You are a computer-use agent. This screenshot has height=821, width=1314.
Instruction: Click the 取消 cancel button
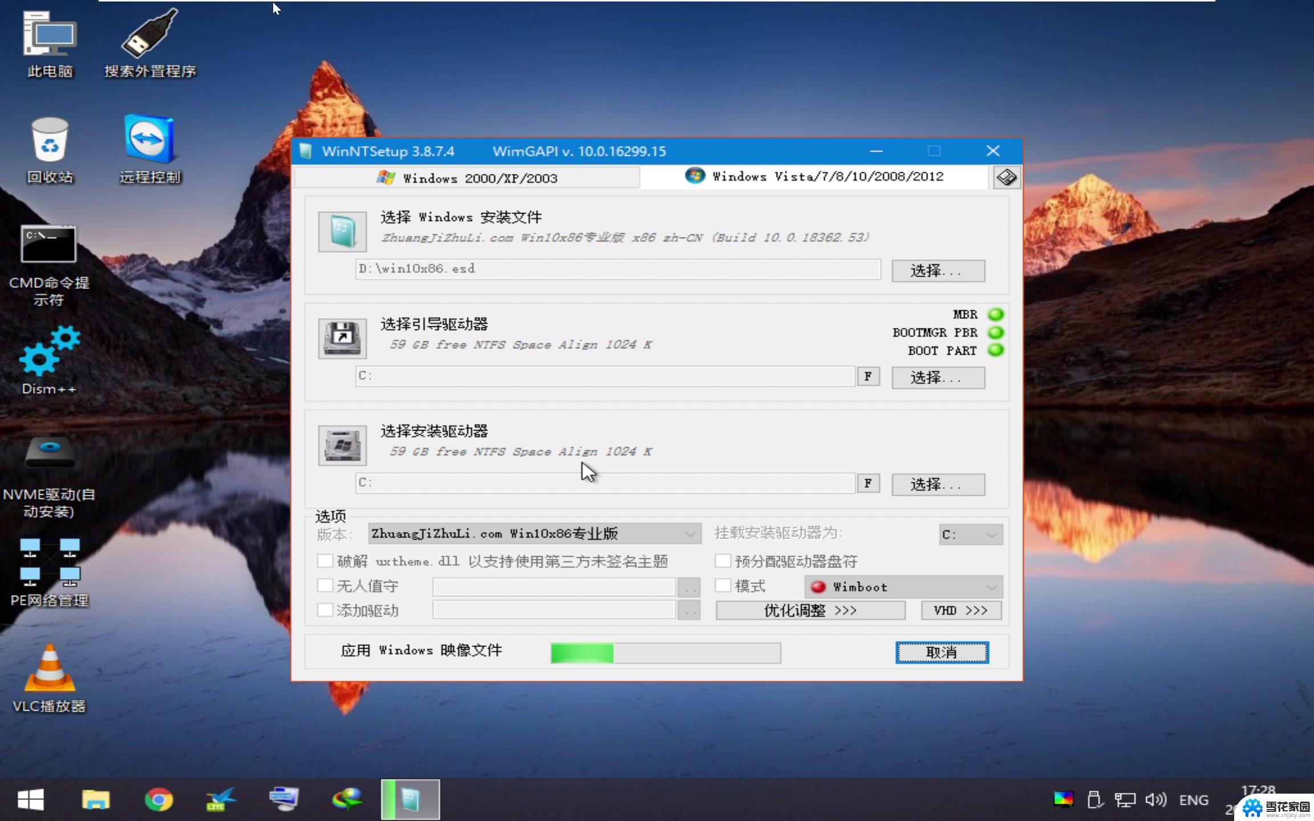(942, 652)
